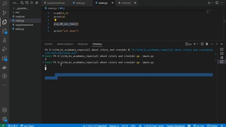Open tasks.py from Explorer
The image size is (226, 127).
pos(20,29)
